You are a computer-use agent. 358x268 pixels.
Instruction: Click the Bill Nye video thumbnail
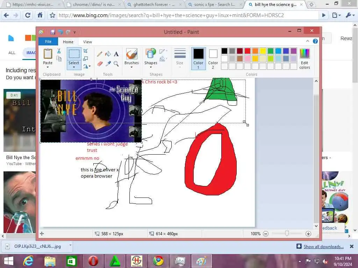click(20, 120)
